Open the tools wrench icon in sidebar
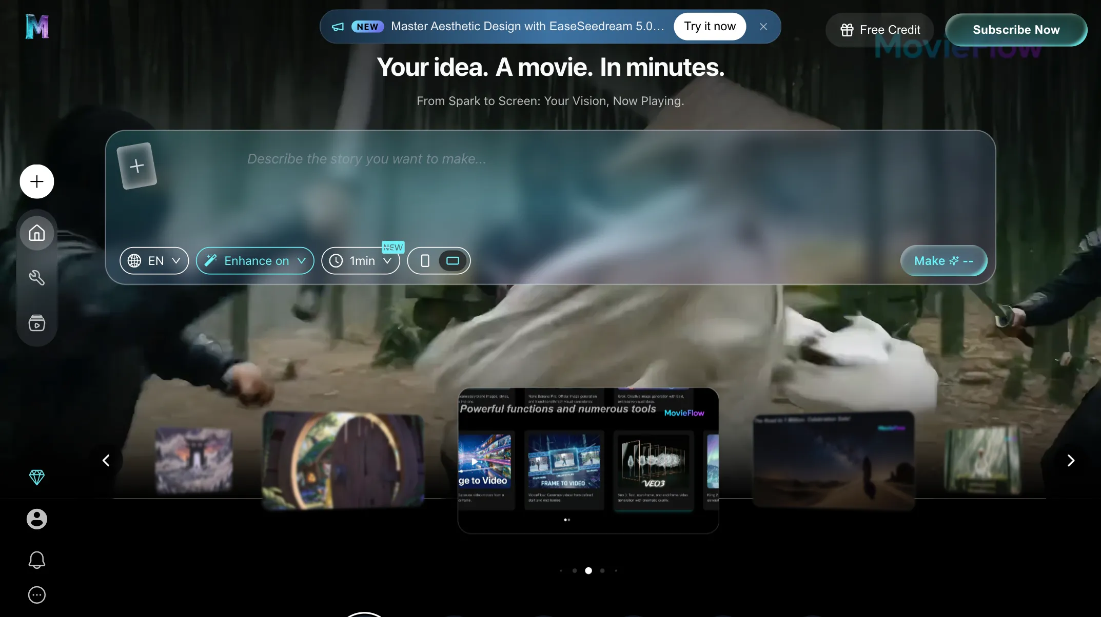 36,278
